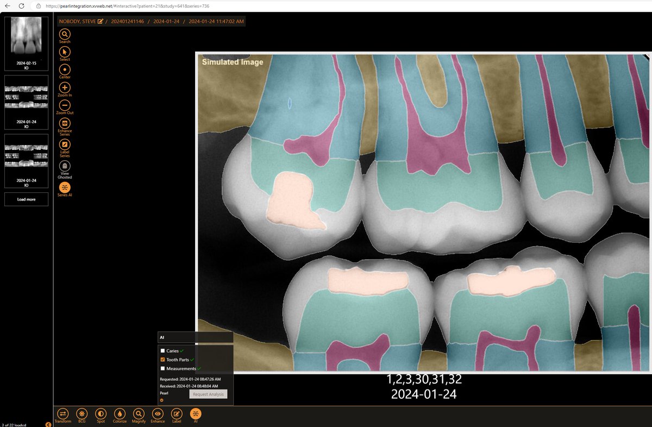652x427 pixels.
Task: Activate the Select pointer tool
Action: click(65, 52)
